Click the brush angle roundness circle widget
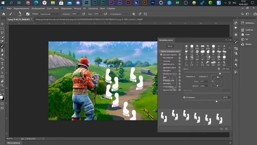The height and width of the screenshot is (145, 257). point(218,81)
